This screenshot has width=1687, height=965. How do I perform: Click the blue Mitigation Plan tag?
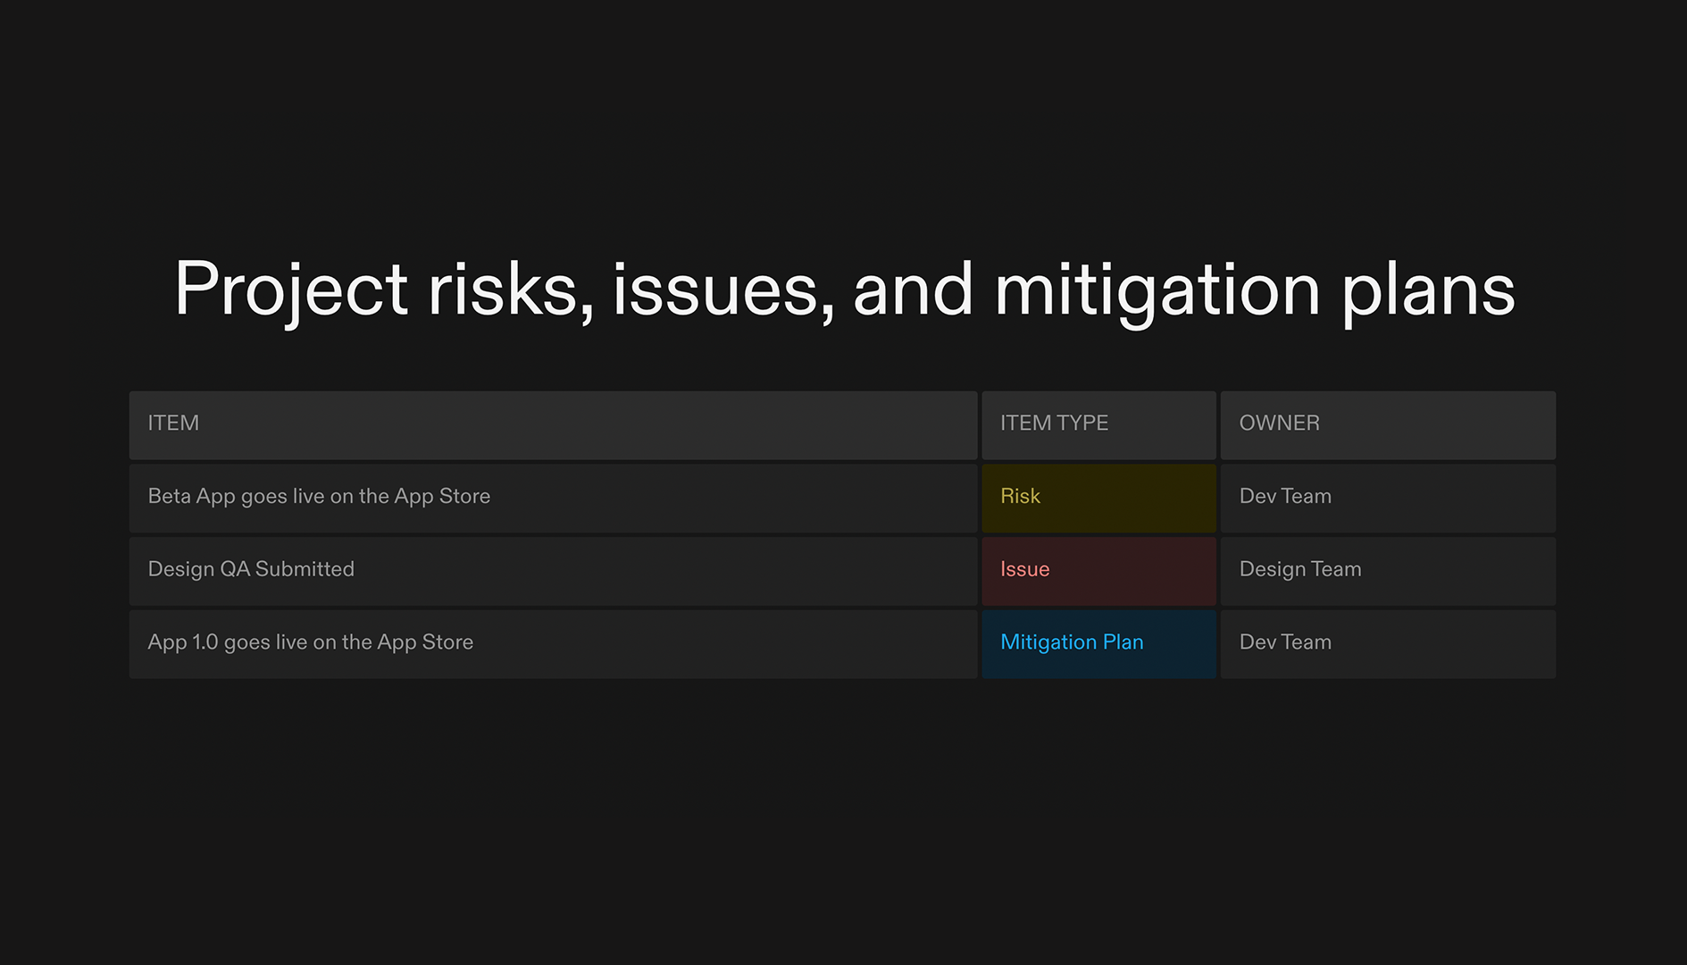[x=1072, y=642]
